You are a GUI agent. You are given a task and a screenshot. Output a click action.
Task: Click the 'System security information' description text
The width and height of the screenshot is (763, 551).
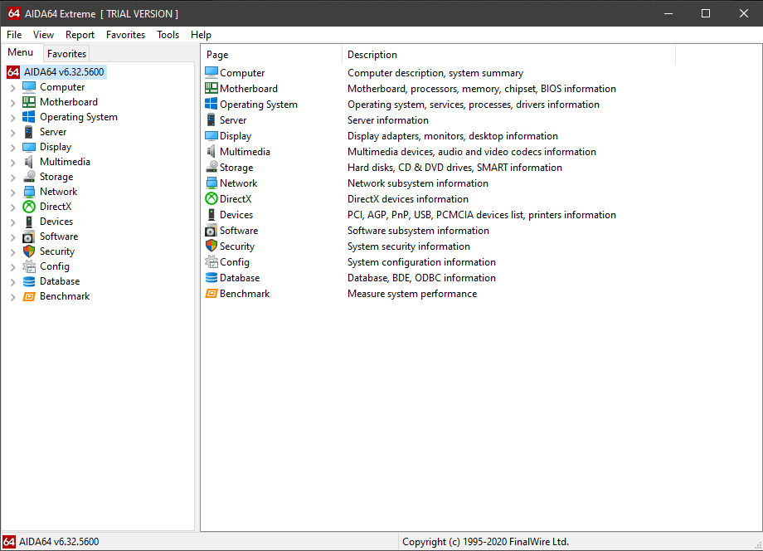tap(409, 246)
